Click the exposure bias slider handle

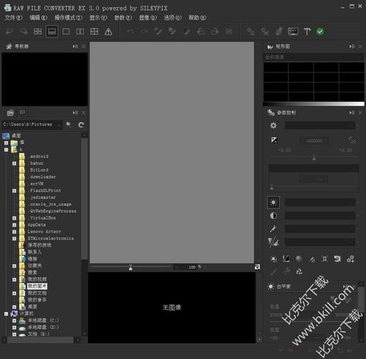click(x=314, y=157)
